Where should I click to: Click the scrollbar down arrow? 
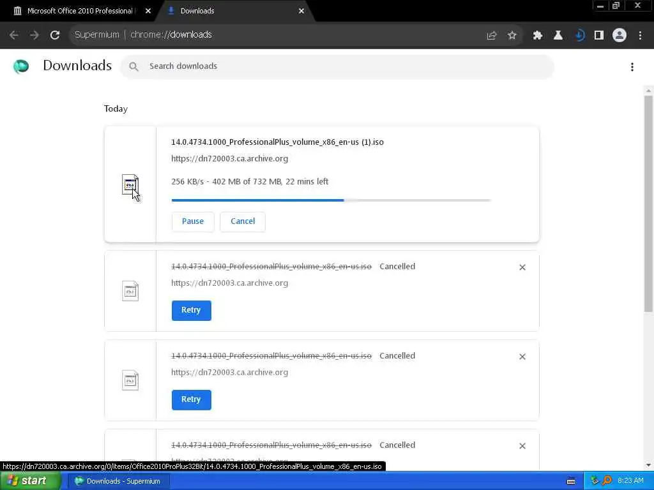[648, 465]
